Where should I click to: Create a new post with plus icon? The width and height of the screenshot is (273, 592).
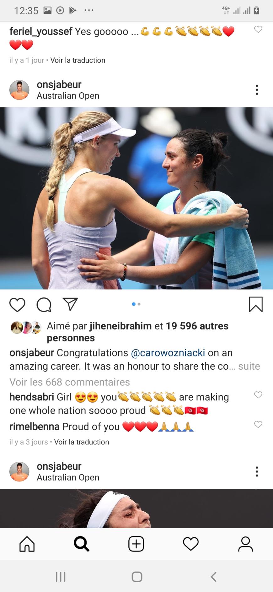(x=136, y=544)
